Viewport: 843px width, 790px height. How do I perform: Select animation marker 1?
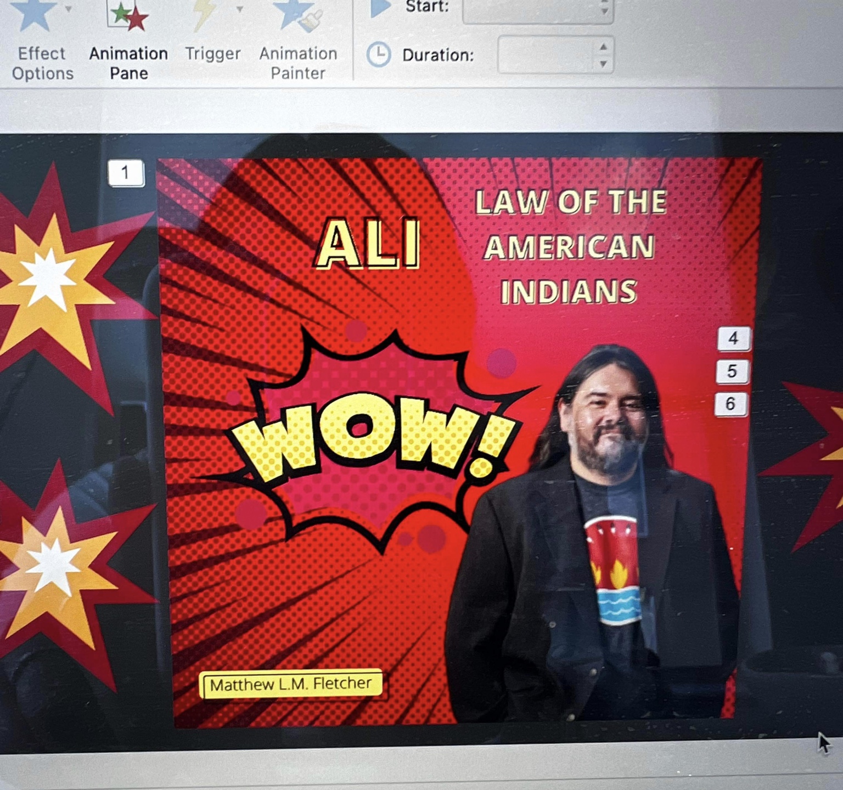click(x=126, y=173)
